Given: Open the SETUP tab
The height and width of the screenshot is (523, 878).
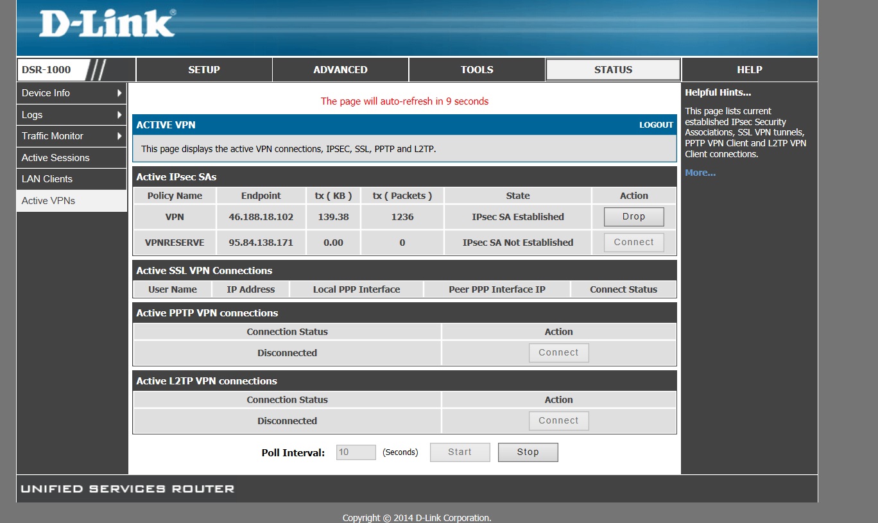Looking at the screenshot, I should click(x=204, y=70).
